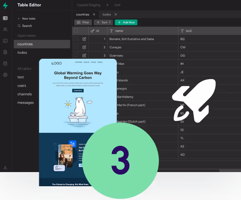Click the BQ iso2 cell
The height and width of the screenshot is (200, 241).
[210, 39]
